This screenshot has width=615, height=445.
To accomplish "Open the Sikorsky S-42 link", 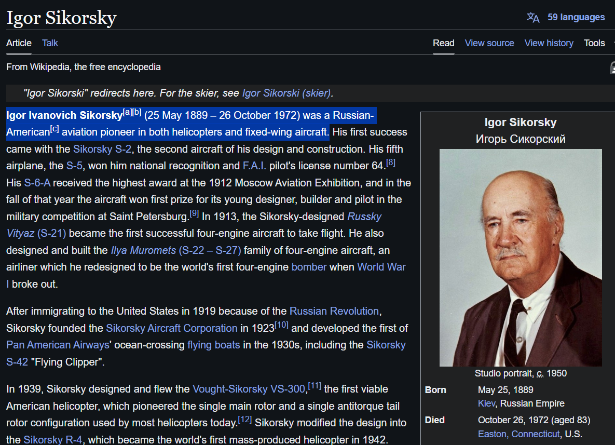I will (x=386, y=345).
